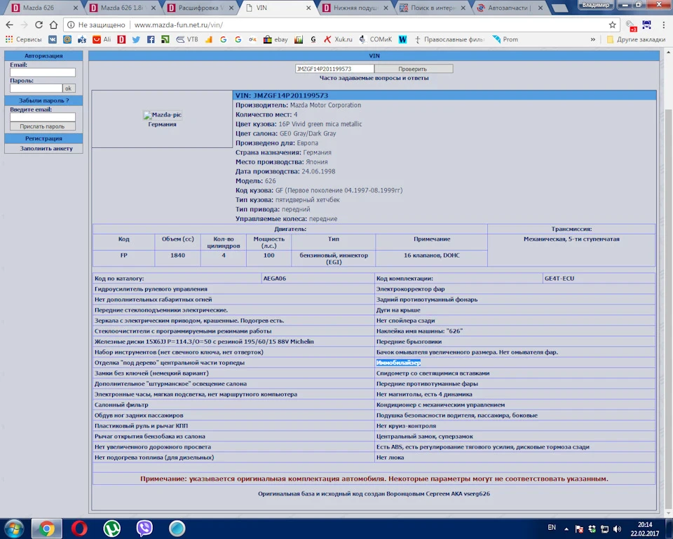Open the Сервисы apps bookmark
Screen dimensions: 673x539
tap(24, 39)
